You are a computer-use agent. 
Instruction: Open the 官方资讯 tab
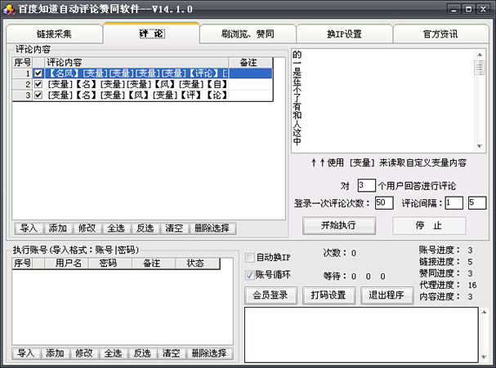440,34
